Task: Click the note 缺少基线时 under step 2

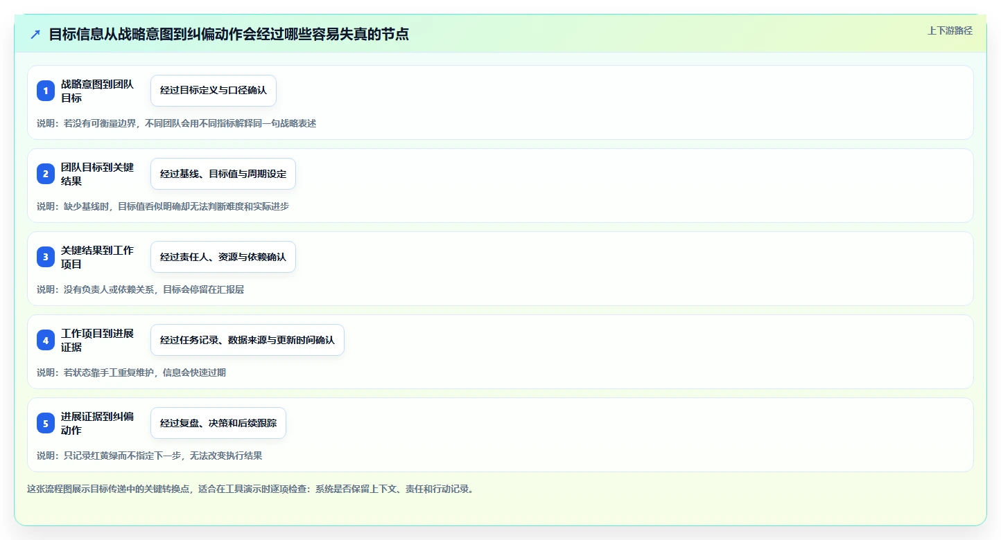Action: click(163, 206)
